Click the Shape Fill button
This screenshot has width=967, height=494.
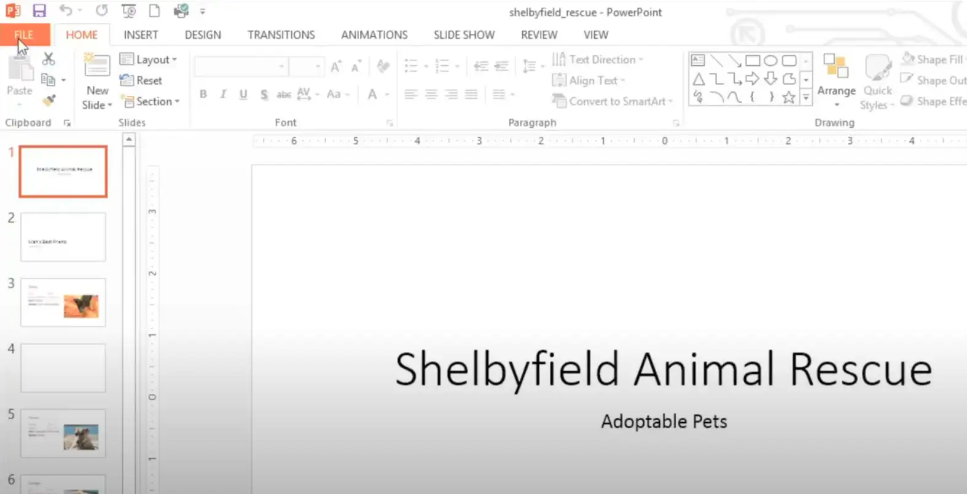click(x=933, y=60)
